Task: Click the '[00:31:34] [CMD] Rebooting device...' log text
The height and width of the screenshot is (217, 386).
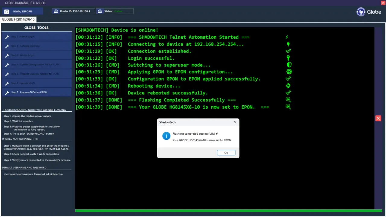Action: 128,86
